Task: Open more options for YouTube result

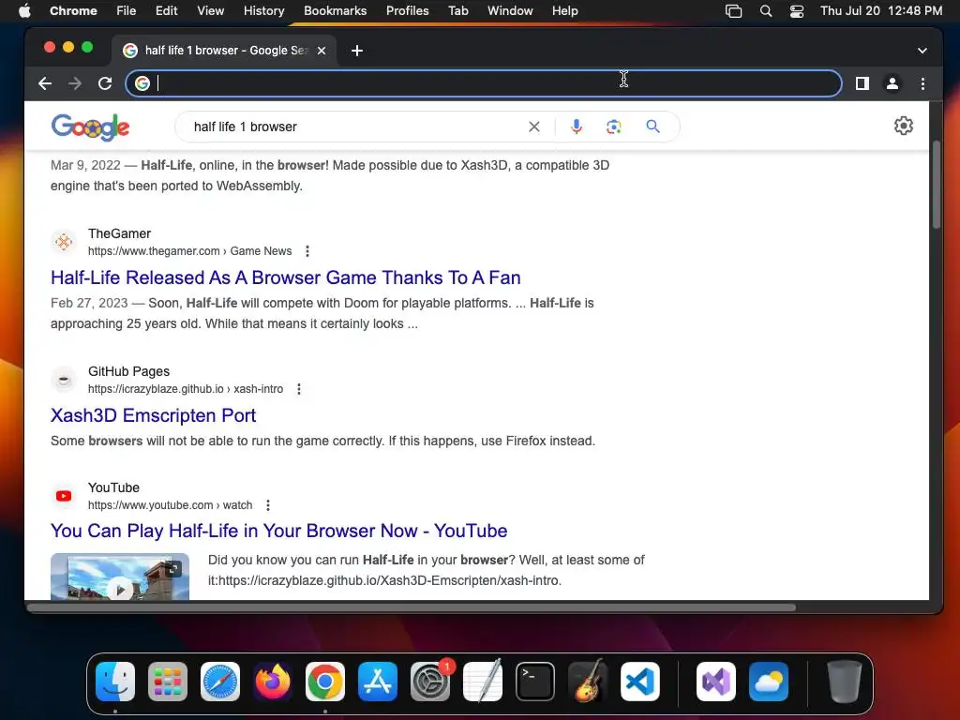Action: click(x=267, y=505)
